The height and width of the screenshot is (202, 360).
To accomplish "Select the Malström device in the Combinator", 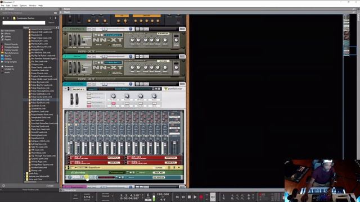I will [x=124, y=172].
